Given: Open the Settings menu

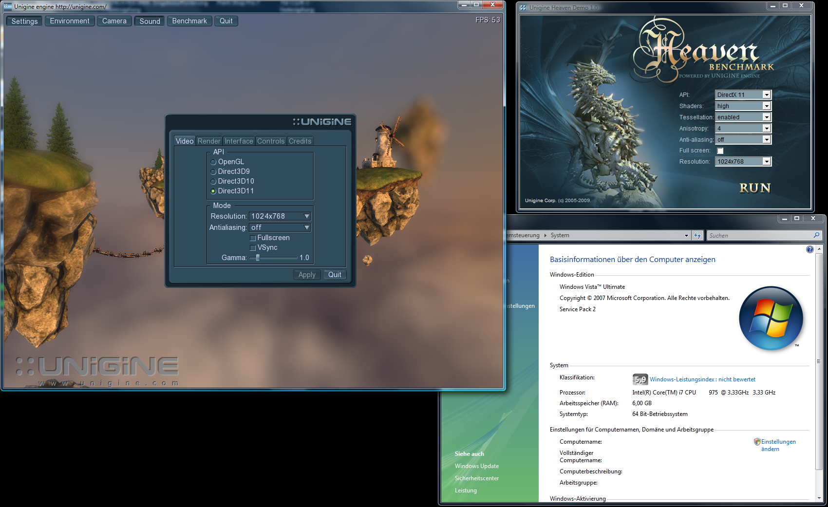Looking at the screenshot, I should click(x=24, y=21).
